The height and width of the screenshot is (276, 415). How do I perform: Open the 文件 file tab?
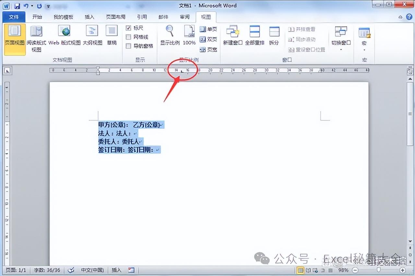point(14,17)
